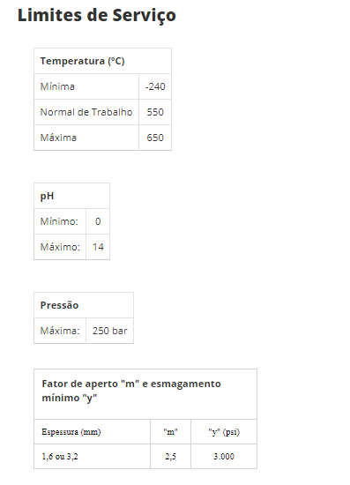Click the pH table header
This screenshot has height=485, width=350.
tap(47, 196)
